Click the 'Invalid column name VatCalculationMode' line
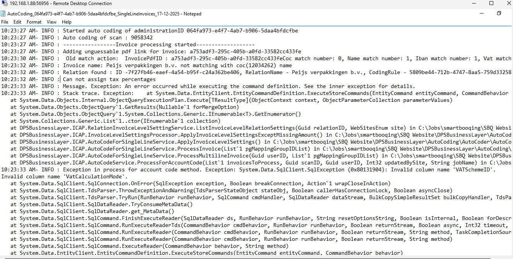Image resolution: width=513 pixels, height=259 pixels. (x=64, y=176)
